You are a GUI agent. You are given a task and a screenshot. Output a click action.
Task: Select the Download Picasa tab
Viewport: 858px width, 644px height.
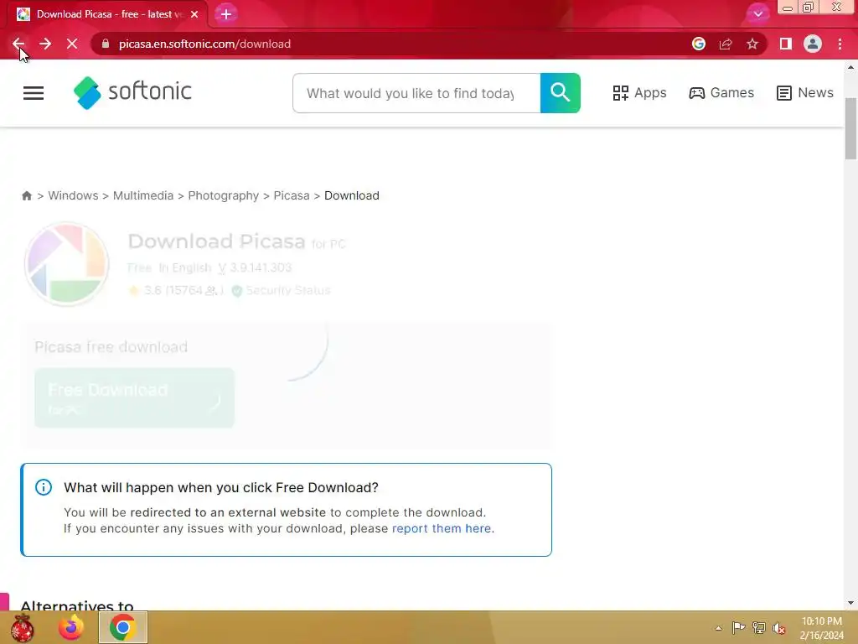106,14
